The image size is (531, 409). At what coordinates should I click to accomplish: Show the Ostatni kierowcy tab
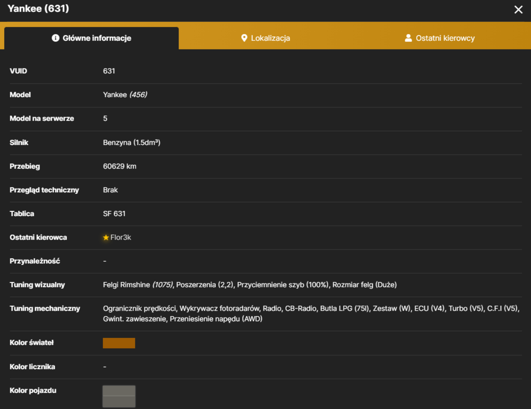click(x=440, y=38)
